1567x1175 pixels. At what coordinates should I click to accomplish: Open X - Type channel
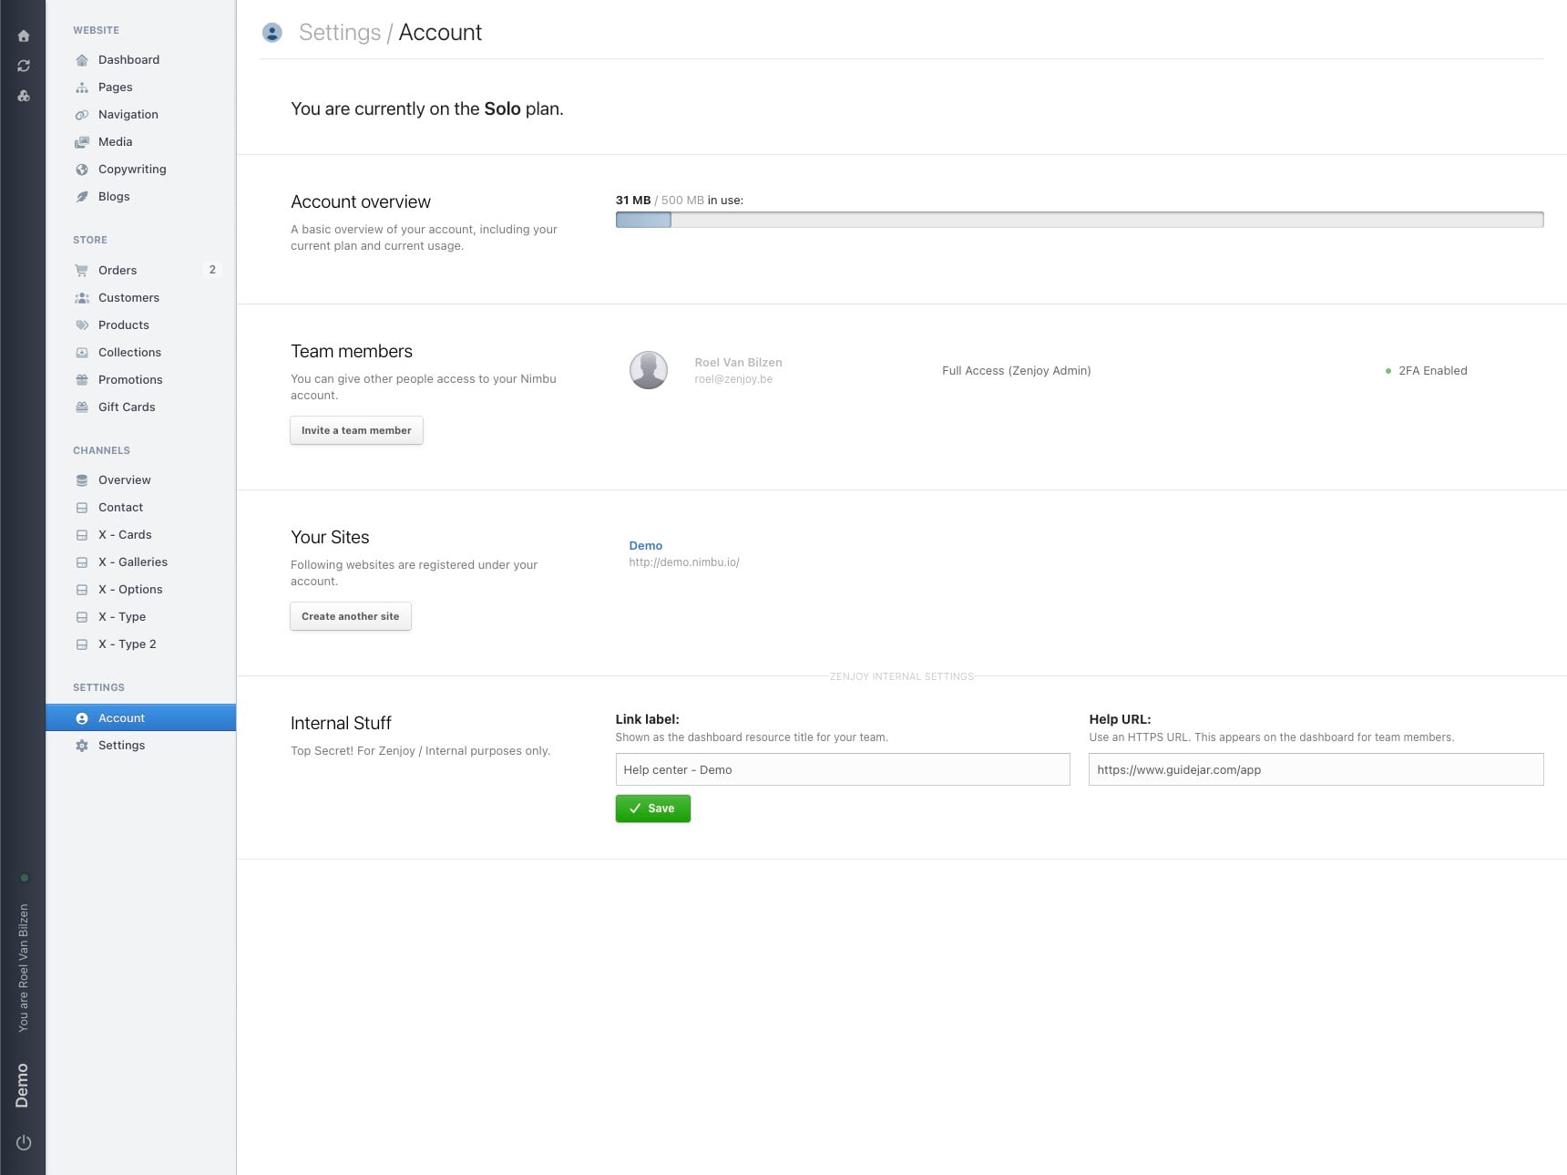coord(140,617)
